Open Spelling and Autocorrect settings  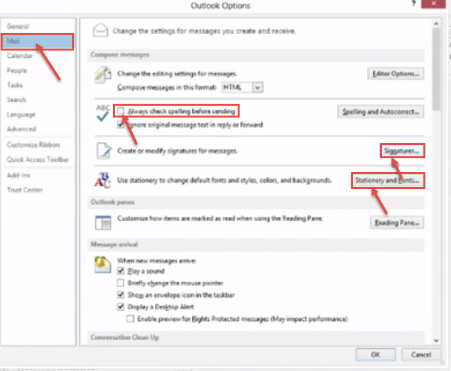(381, 112)
